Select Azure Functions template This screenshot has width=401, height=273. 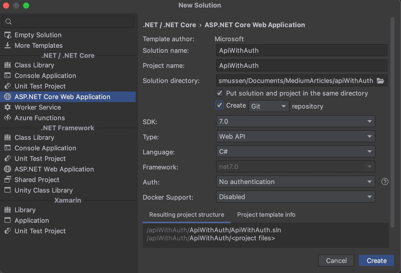68,118
